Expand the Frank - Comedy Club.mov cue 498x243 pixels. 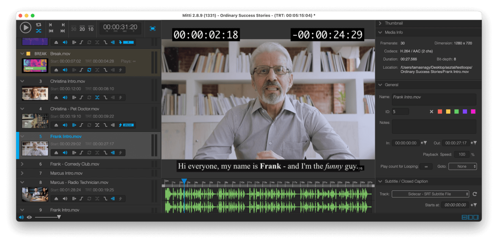22,164
